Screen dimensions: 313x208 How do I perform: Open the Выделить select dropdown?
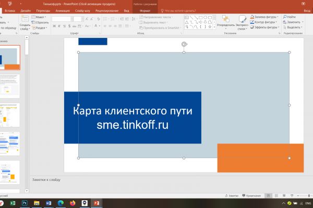(293, 27)
